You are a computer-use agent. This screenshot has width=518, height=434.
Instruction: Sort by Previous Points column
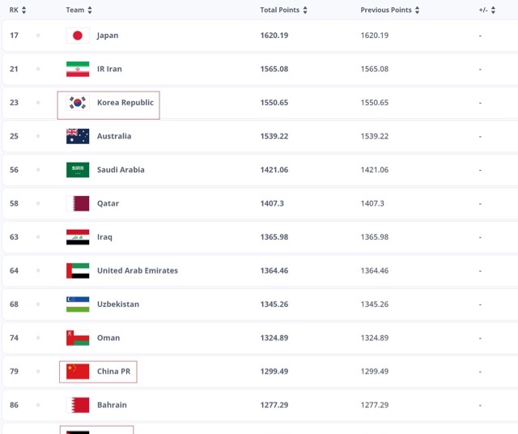point(390,11)
